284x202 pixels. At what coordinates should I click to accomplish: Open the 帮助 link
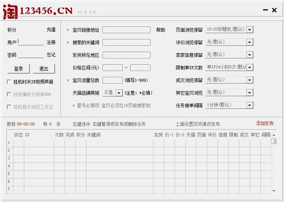(x=160, y=30)
